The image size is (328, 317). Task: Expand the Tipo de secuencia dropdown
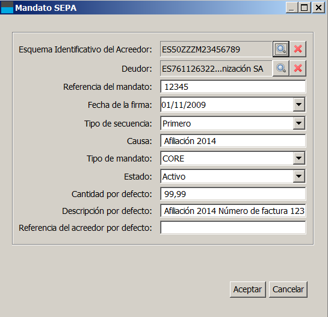299,123
